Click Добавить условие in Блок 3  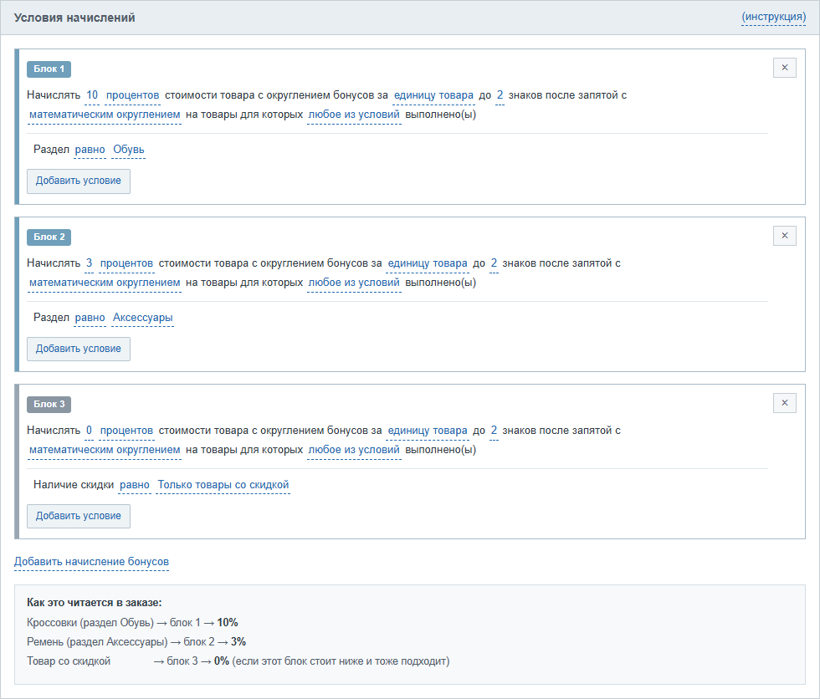[79, 516]
